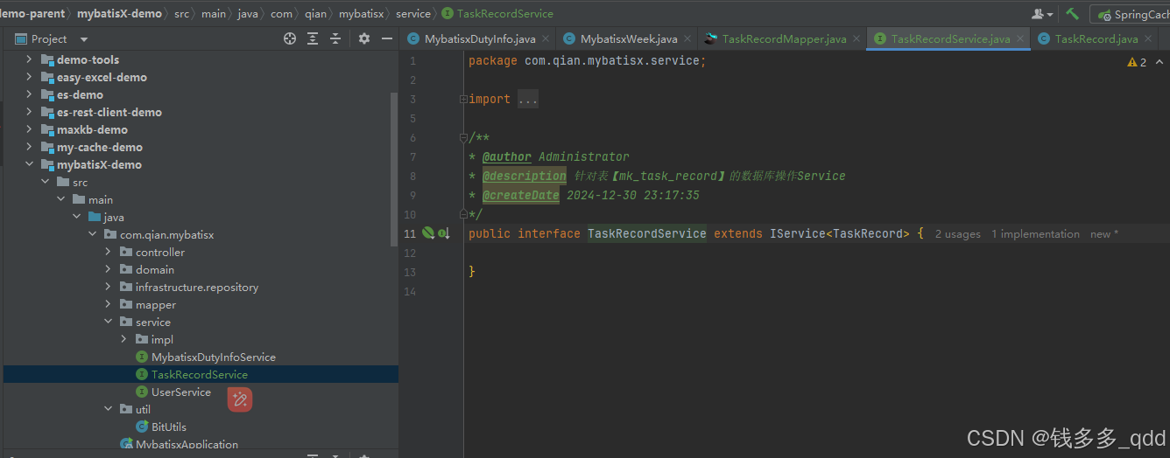Click mybatisX-demo in the breadcrumb bar
Screen dimensions: 1170x458
tap(119, 13)
